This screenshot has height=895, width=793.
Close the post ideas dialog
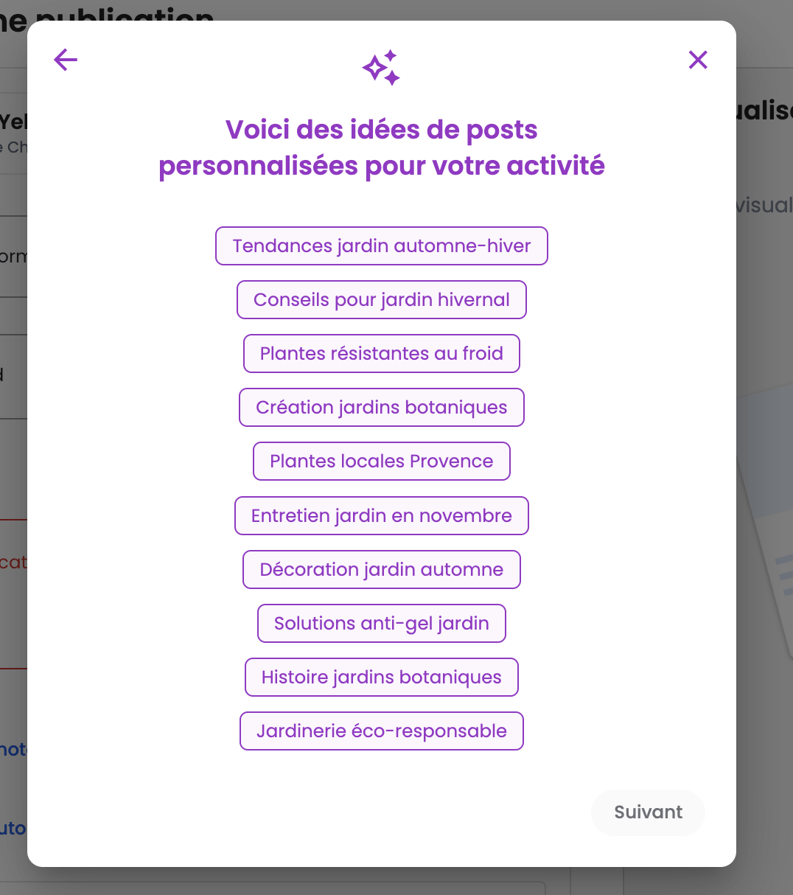(x=697, y=60)
